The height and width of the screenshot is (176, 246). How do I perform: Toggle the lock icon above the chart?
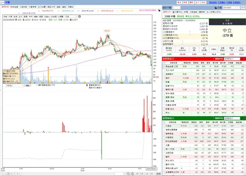point(159,10)
